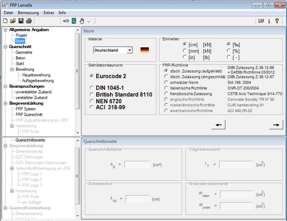Click the right arrow navigation button
287x221 pixels.
pyautogui.click(x=276, y=124)
